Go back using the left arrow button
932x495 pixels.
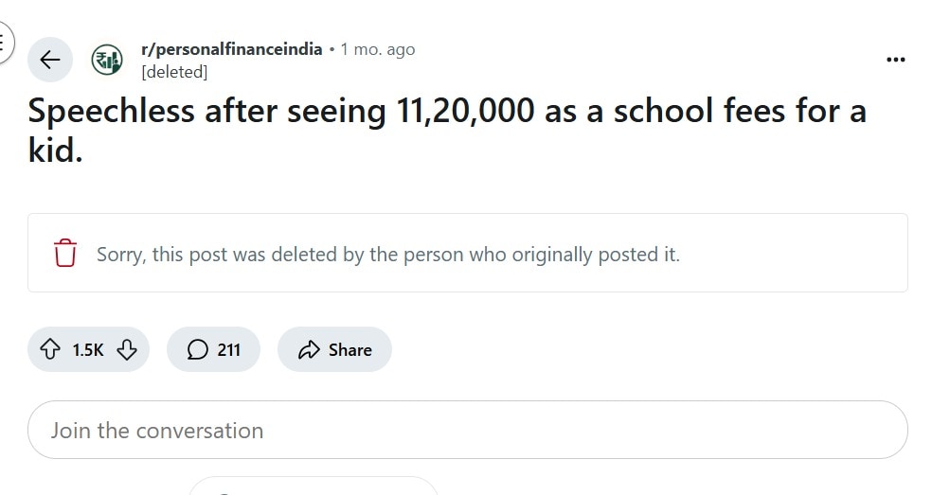click(50, 60)
